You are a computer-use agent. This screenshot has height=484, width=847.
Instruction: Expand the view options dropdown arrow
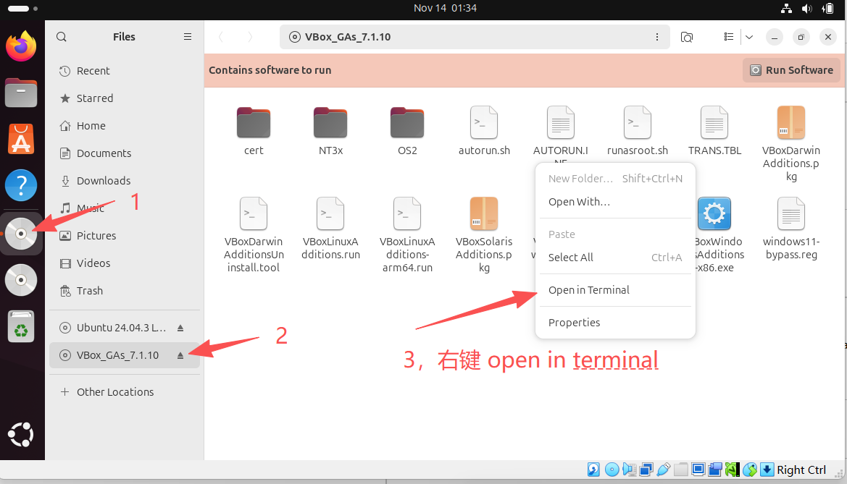tap(749, 37)
